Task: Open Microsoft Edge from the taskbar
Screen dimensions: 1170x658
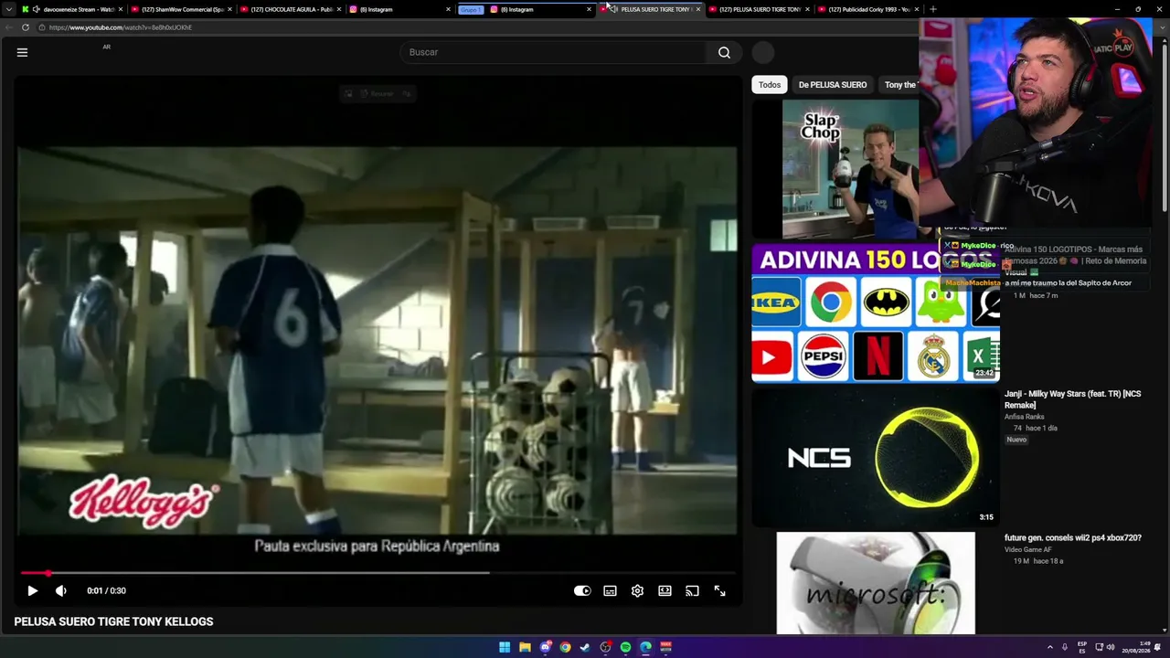Action: coord(645,647)
